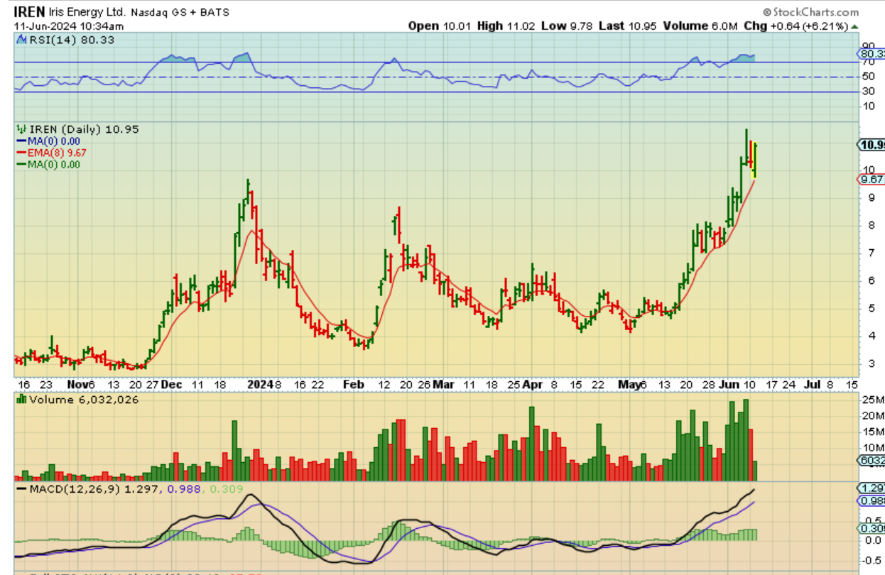Image resolution: width=885 pixels, height=575 pixels.
Task: Select the Dec label on the date axis
Action: tap(170, 384)
